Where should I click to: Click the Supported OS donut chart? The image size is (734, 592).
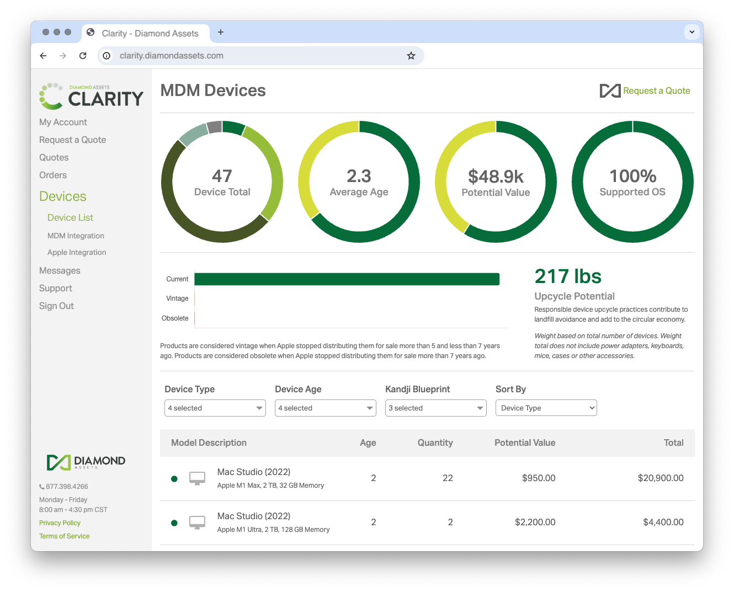[632, 182]
